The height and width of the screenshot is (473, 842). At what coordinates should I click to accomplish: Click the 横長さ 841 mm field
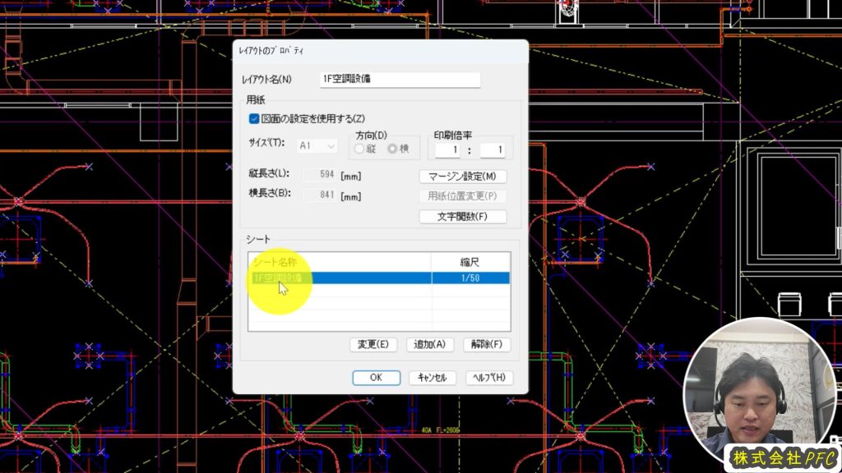pos(319,195)
